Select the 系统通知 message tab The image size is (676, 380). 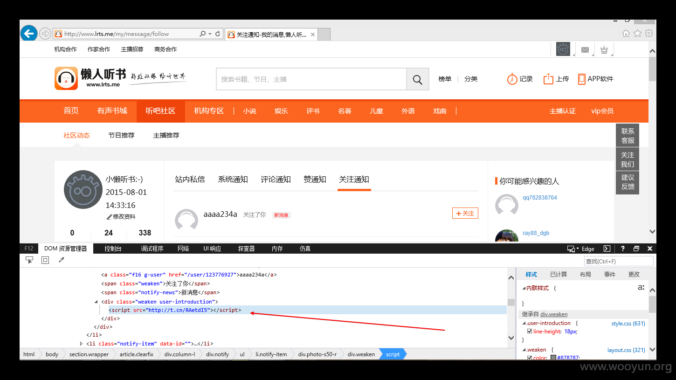coord(233,179)
